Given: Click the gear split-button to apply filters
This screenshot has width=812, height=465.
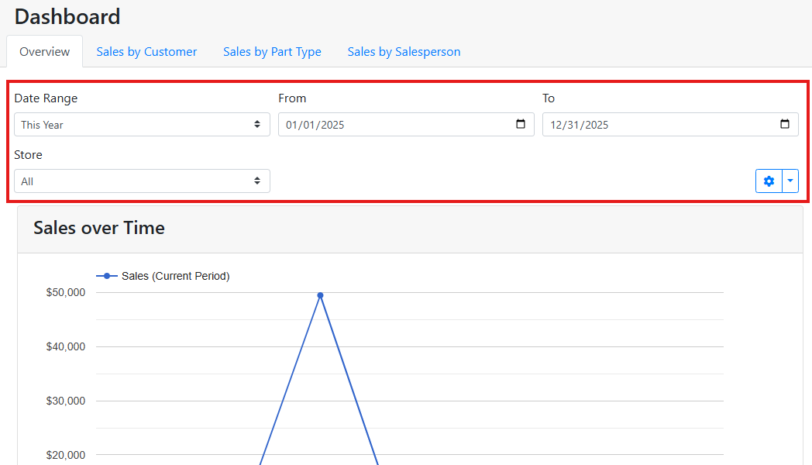Looking at the screenshot, I should pos(769,181).
